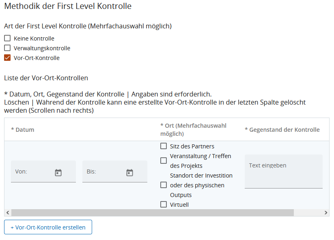334x240 pixels.
Task: Check the Keine Kontrolle checkbox
Action: [7, 39]
